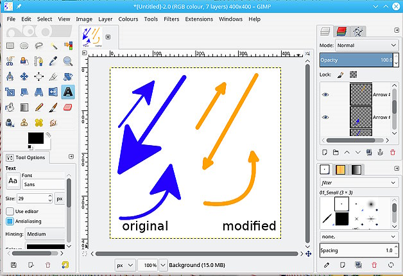This screenshot has width=403, height=276.
Task: Select the Clone stamp tool
Action: click(x=24, y=123)
